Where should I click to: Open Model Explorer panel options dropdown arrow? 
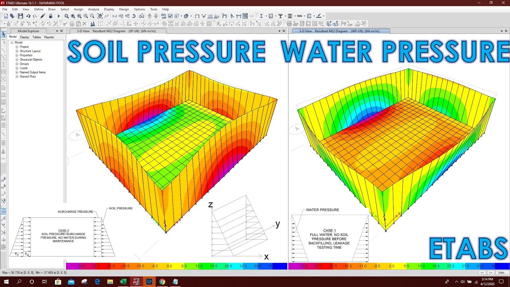(56, 31)
